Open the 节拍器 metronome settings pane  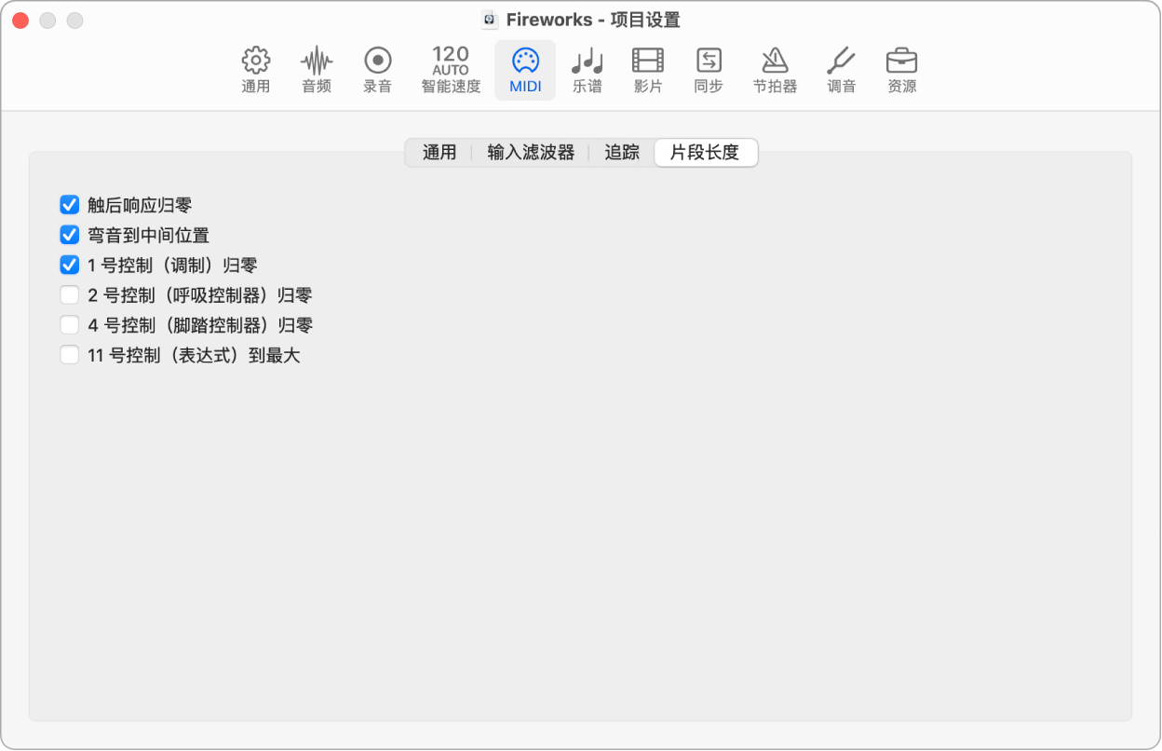(775, 71)
